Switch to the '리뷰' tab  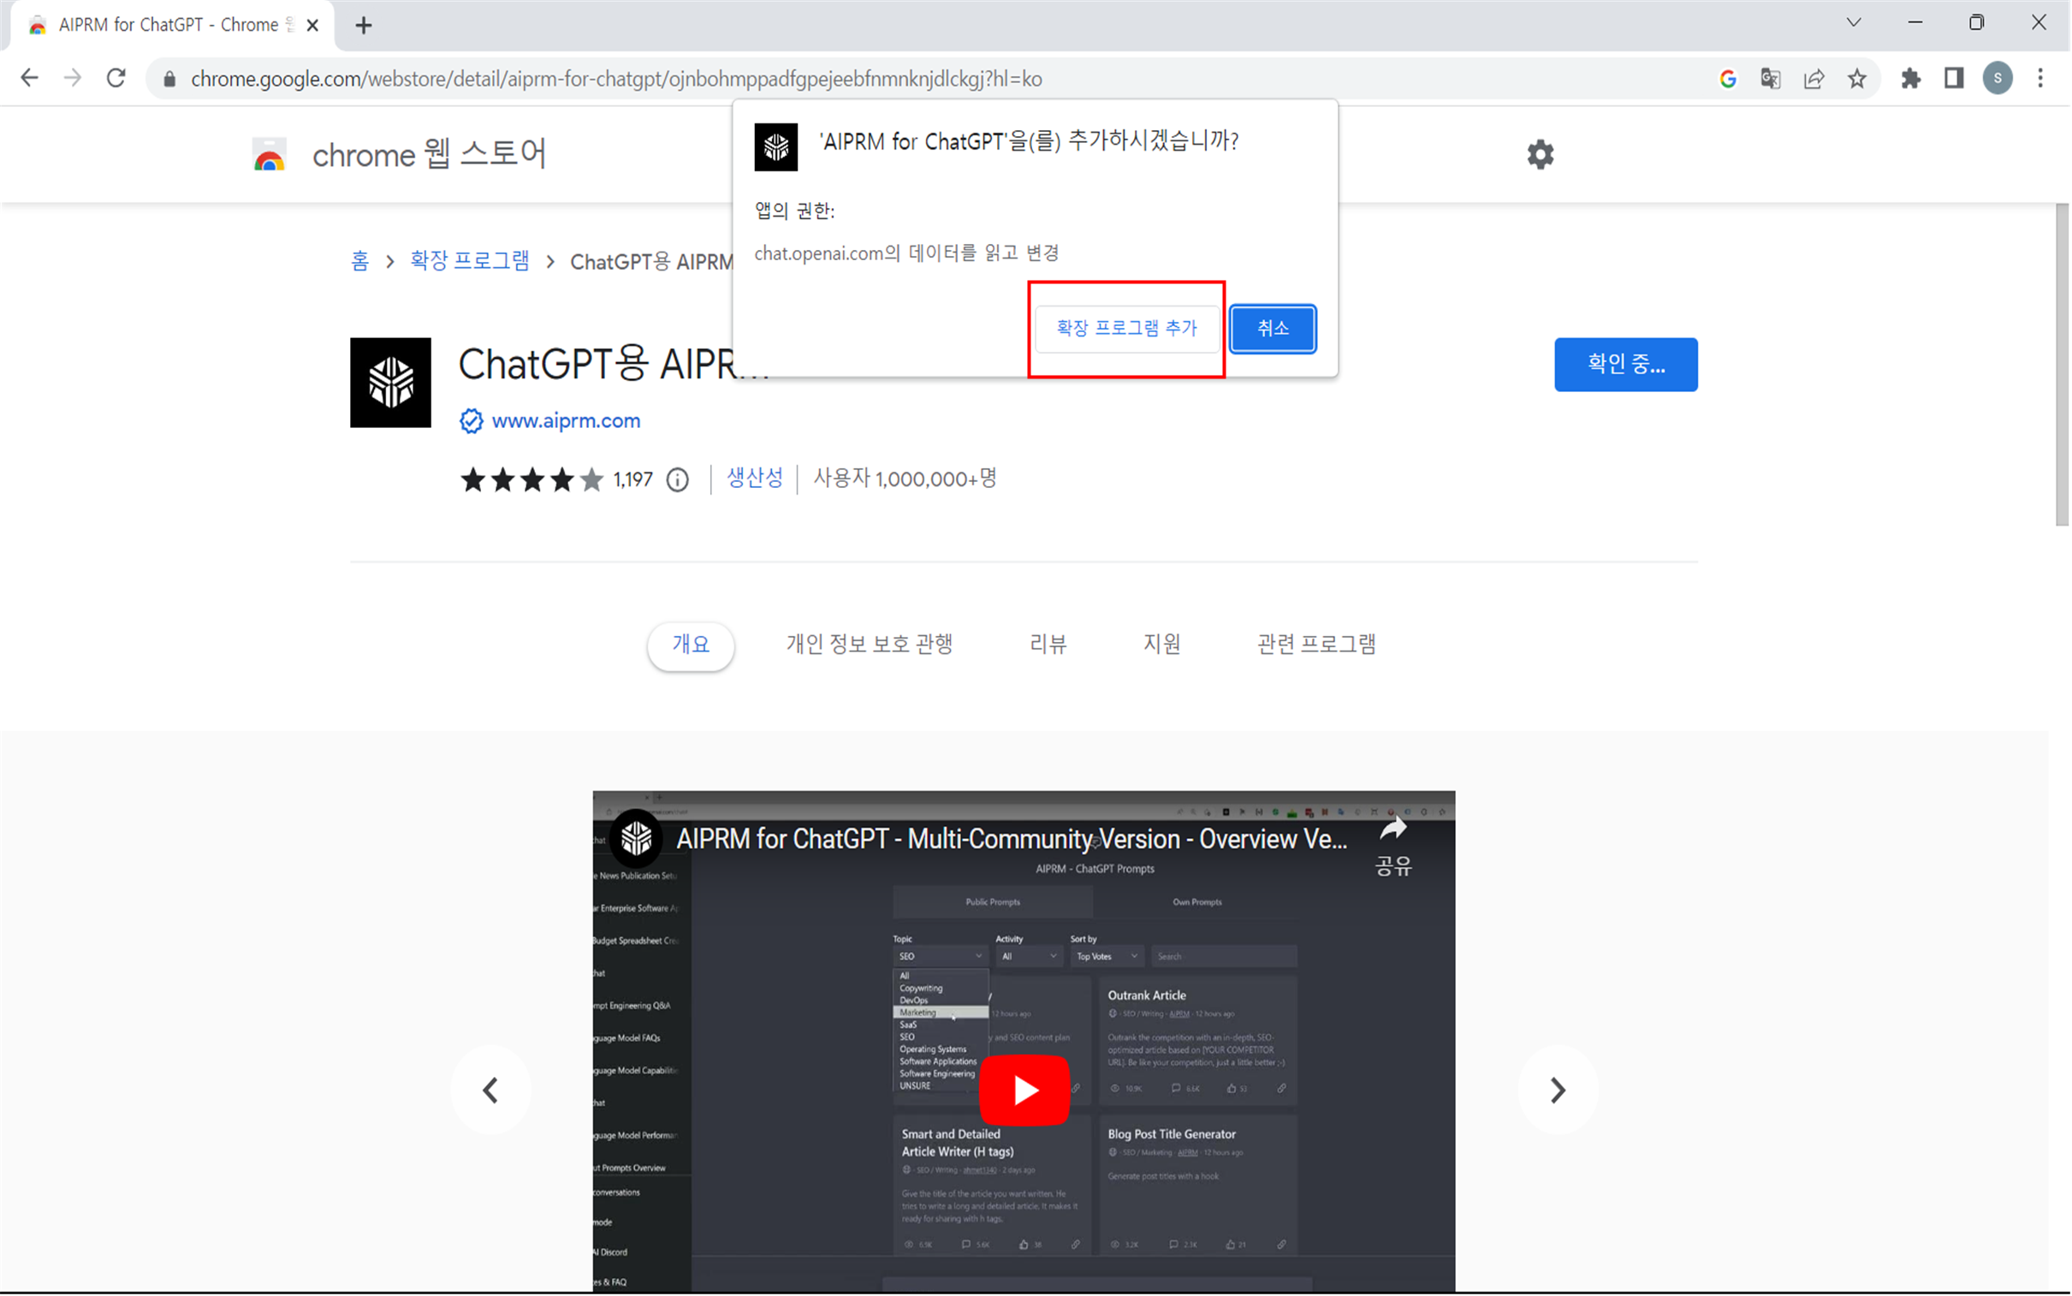pyautogui.click(x=1048, y=645)
